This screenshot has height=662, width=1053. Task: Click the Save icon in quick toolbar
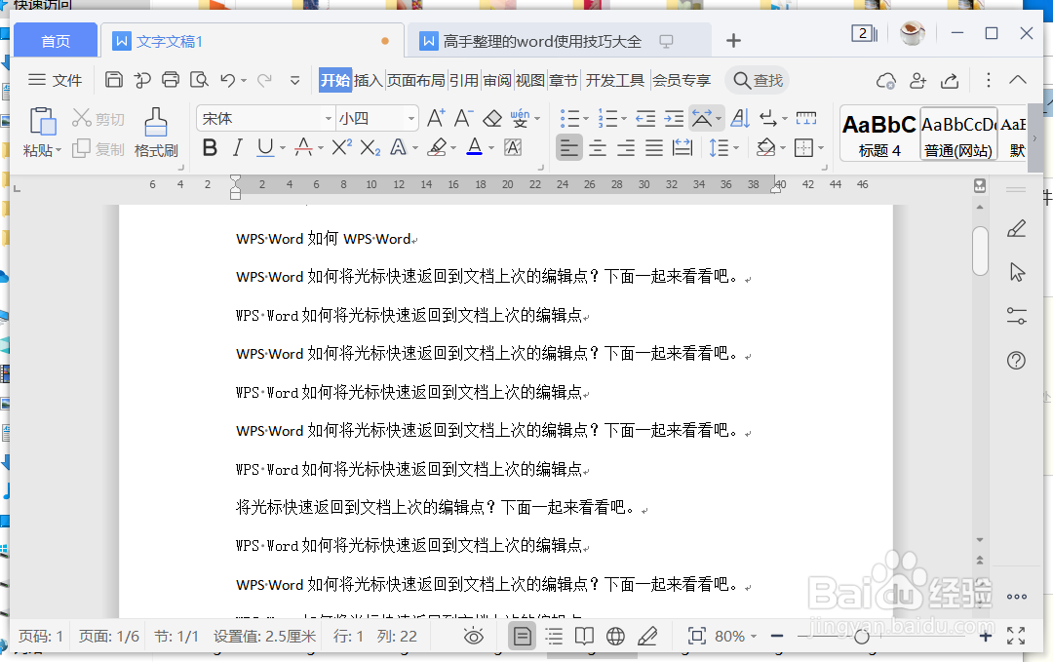coord(113,80)
